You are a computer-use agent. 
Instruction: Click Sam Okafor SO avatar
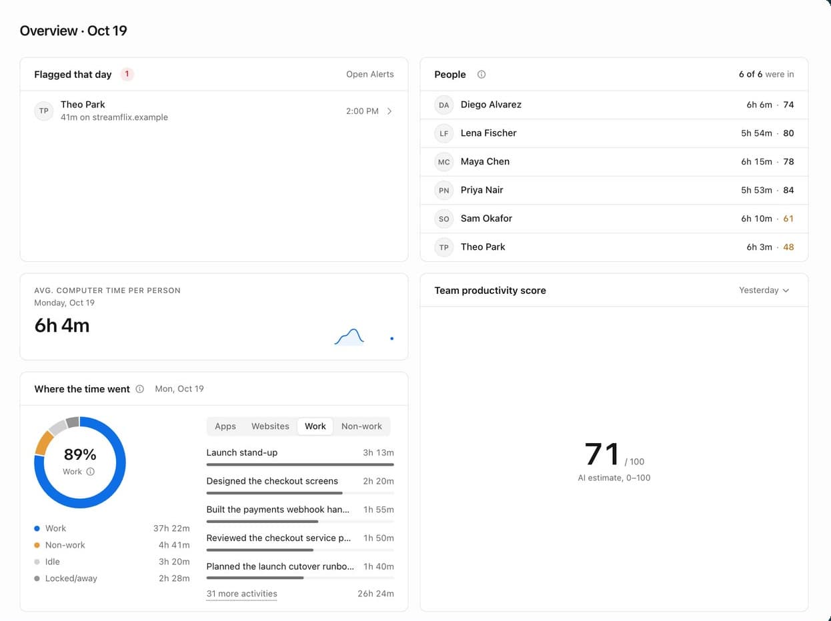pos(444,219)
